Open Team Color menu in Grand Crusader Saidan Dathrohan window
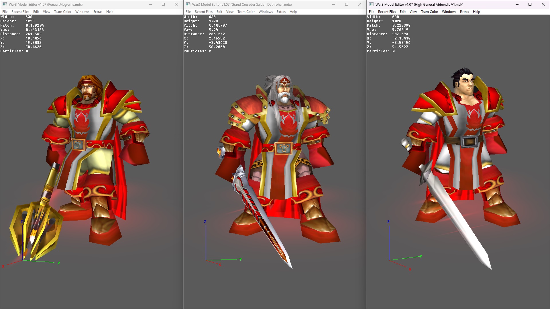 coord(246,12)
